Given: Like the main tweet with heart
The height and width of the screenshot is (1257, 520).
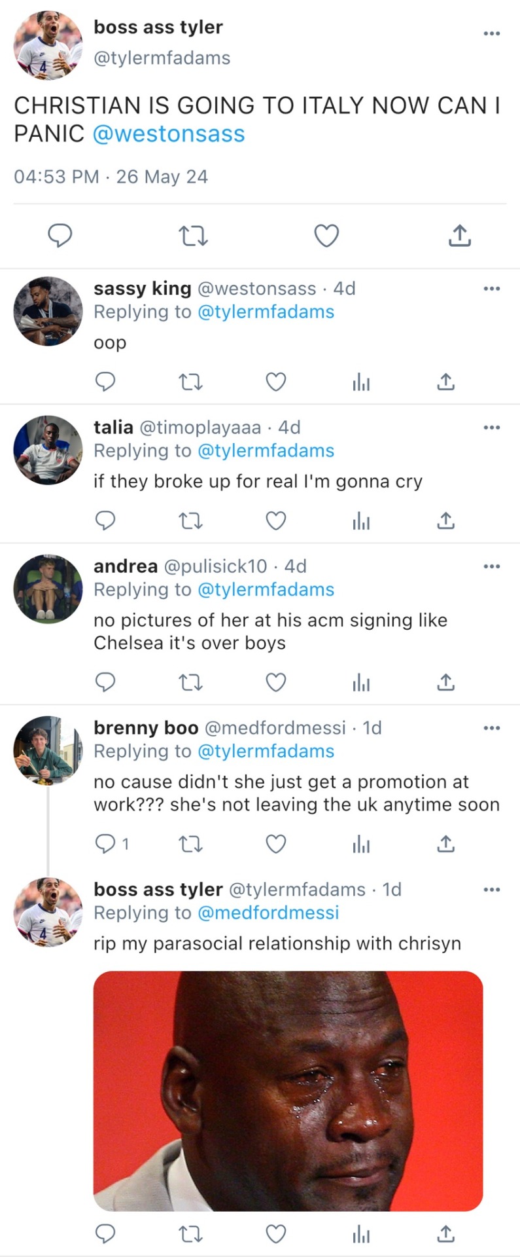Looking at the screenshot, I should (326, 235).
